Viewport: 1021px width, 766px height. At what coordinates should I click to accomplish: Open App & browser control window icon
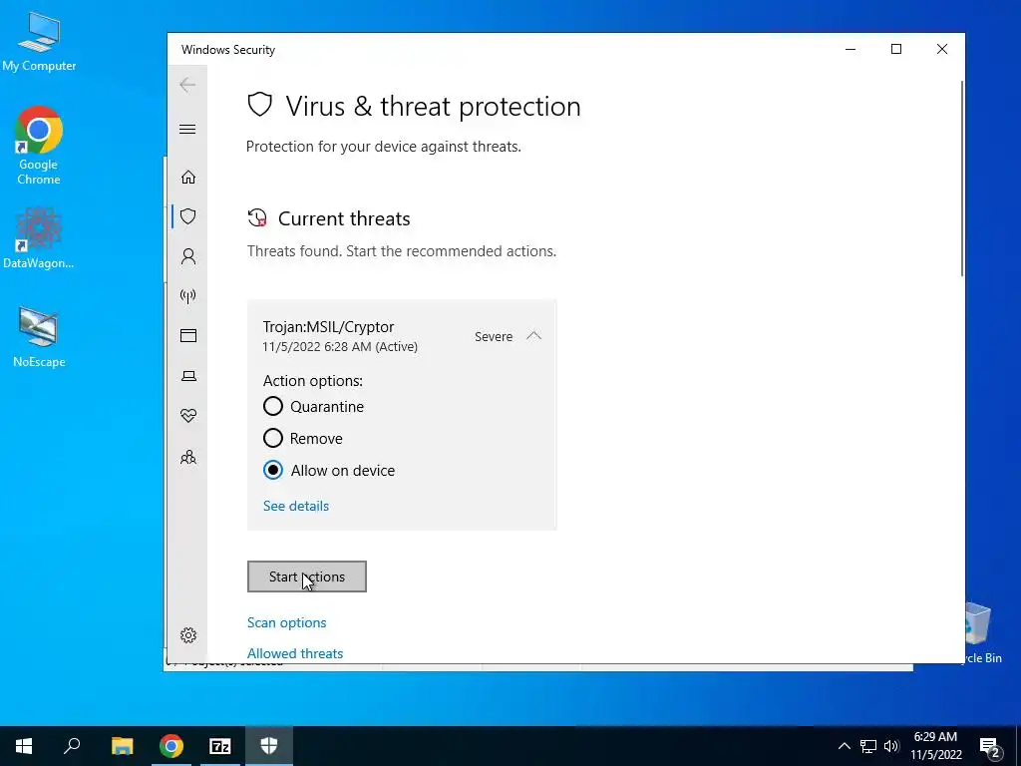[188, 336]
